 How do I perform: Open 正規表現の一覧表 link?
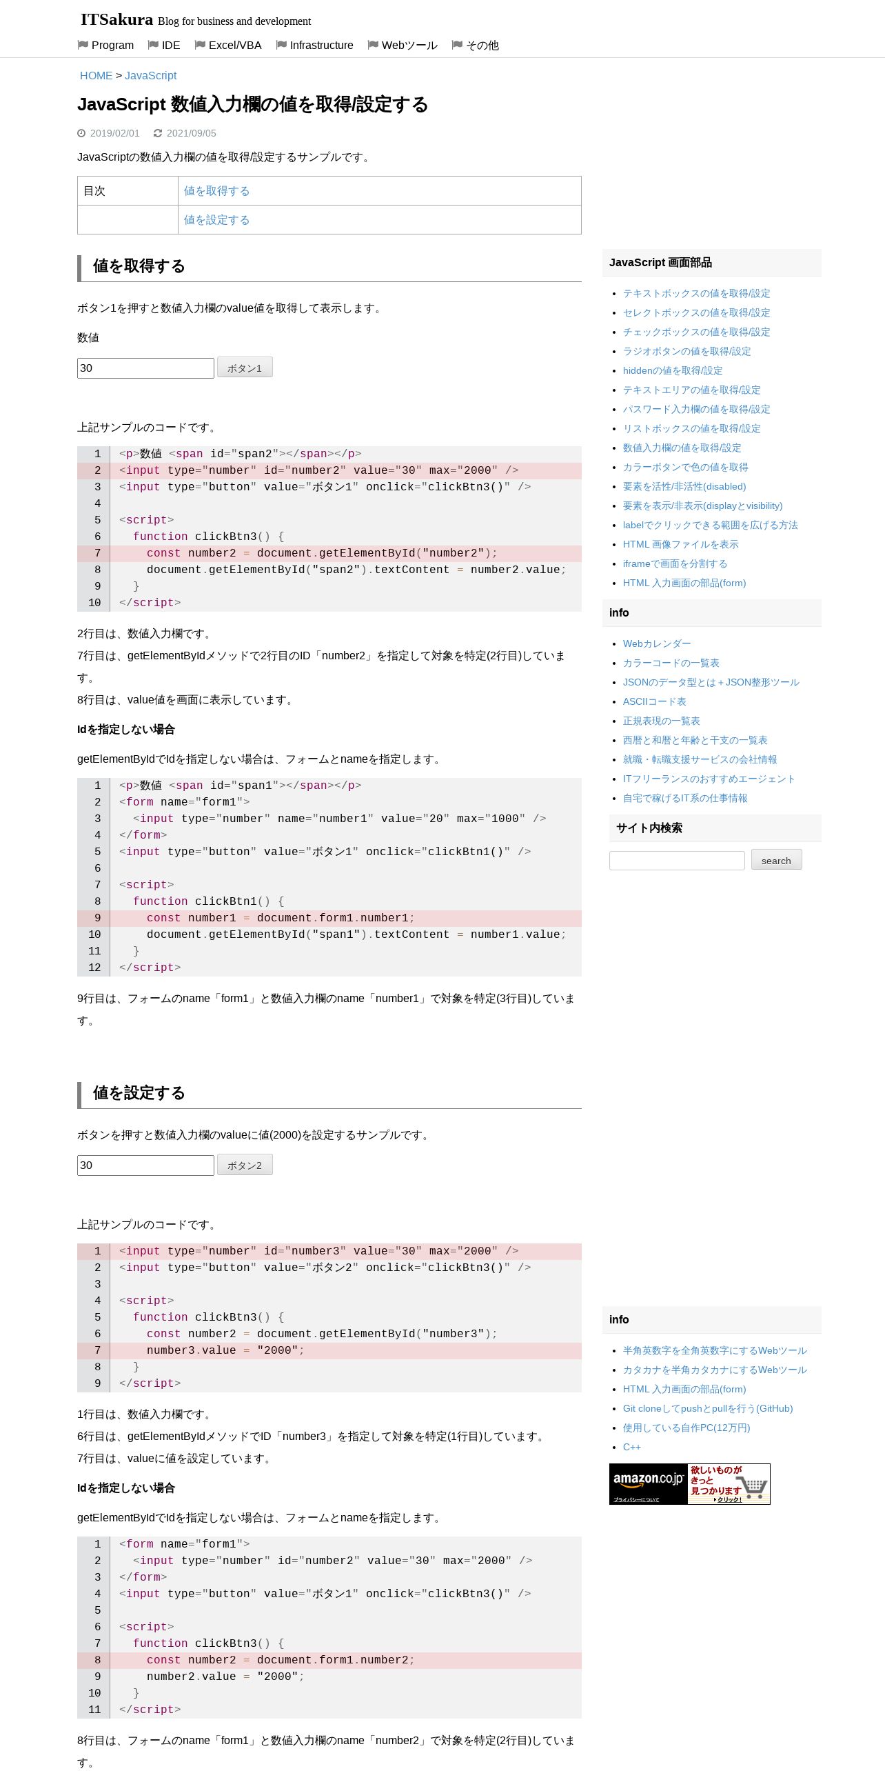pyautogui.click(x=661, y=721)
